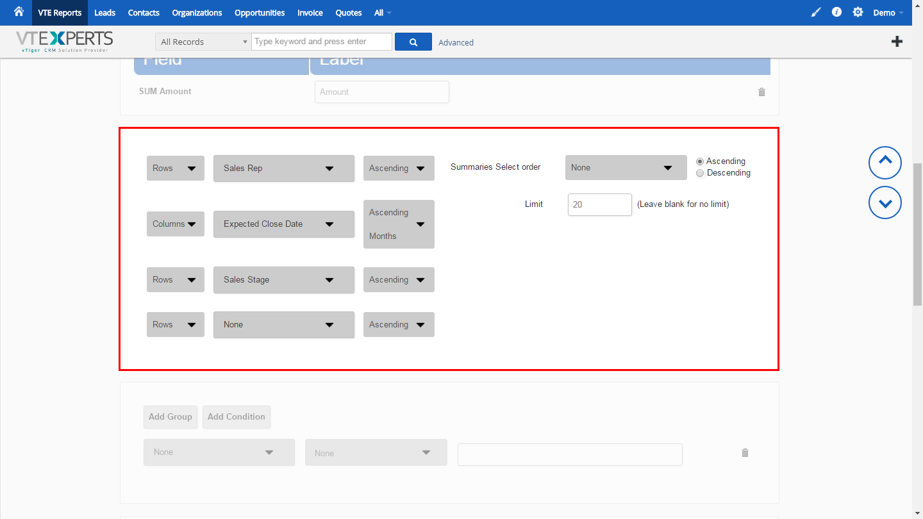Click the info circle icon

pos(836,12)
